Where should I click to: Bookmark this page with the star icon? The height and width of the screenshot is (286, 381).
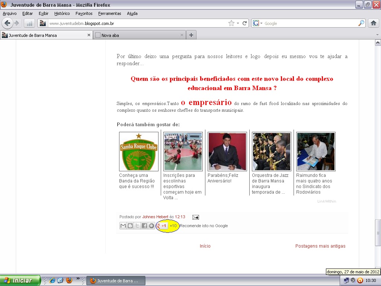click(x=231, y=23)
